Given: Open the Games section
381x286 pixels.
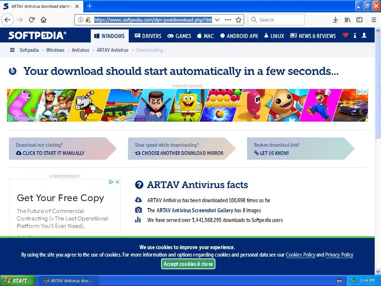Looking at the screenshot, I should [179, 36].
